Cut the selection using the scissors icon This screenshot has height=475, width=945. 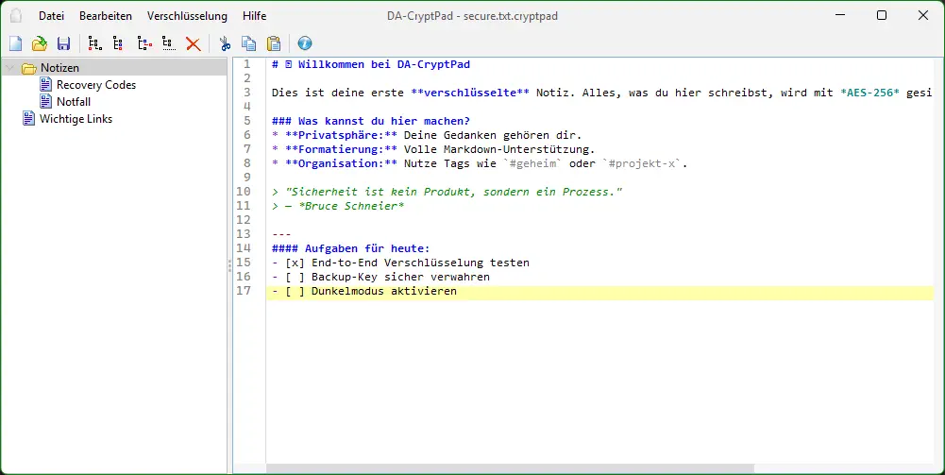(x=225, y=43)
